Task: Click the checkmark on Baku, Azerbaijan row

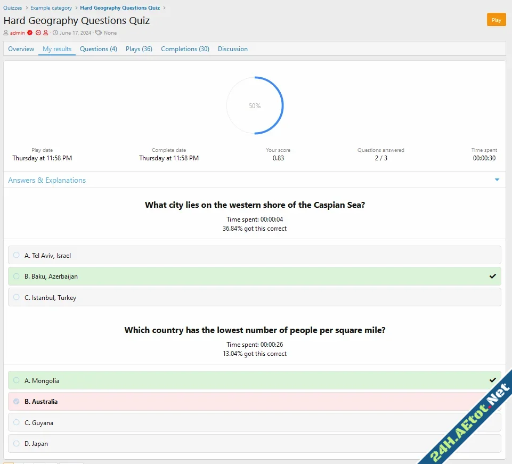Action: coord(492,276)
